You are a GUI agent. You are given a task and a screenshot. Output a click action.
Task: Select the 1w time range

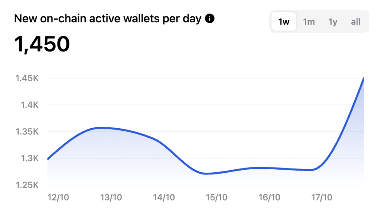tap(284, 22)
